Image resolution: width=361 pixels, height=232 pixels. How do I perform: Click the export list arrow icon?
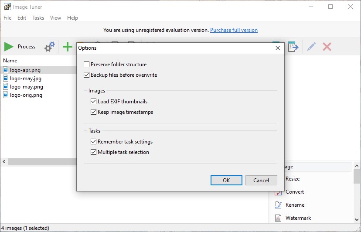tap(293, 47)
